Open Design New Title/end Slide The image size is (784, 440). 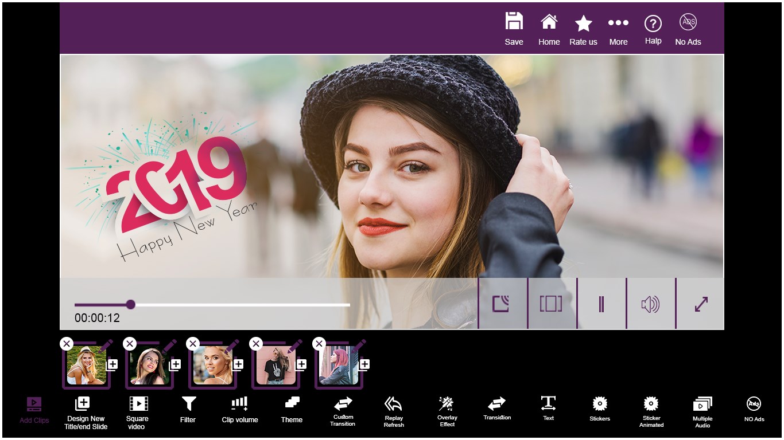click(x=86, y=412)
